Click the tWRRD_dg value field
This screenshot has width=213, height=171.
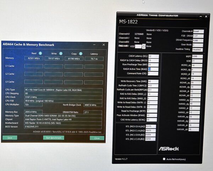[x=195, y=104]
